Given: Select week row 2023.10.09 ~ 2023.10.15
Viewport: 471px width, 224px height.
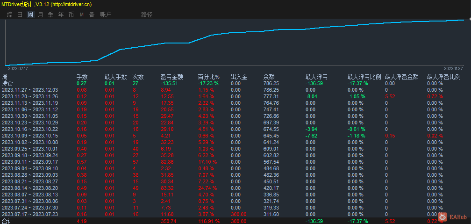Looking at the screenshot, I should pos(30,136).
